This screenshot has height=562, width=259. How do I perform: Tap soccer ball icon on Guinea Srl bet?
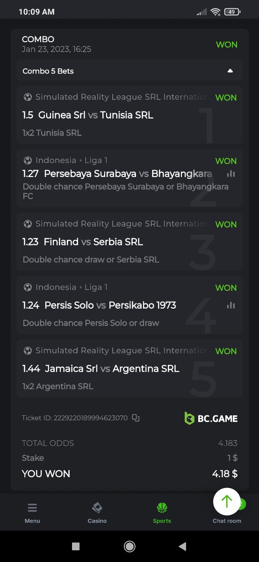pos(28,97)
